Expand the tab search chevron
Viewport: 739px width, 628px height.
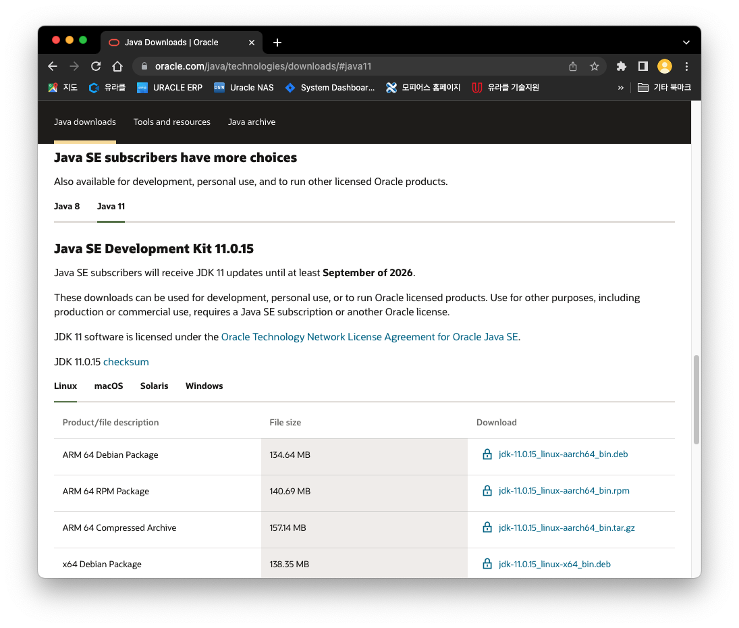[x=686, y=43]
